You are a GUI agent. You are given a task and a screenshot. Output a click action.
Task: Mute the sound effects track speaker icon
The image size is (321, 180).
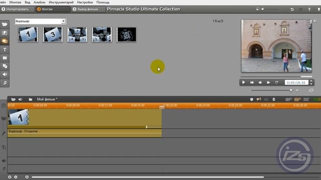pyautogui.click(x=4, y=161)
